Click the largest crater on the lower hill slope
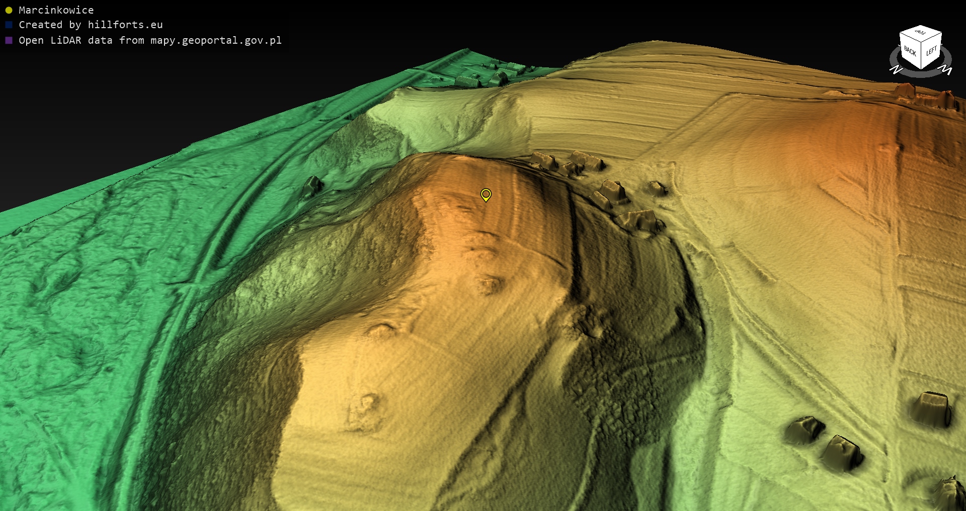This screenshot has height=511, width=966. coord(363,412)
